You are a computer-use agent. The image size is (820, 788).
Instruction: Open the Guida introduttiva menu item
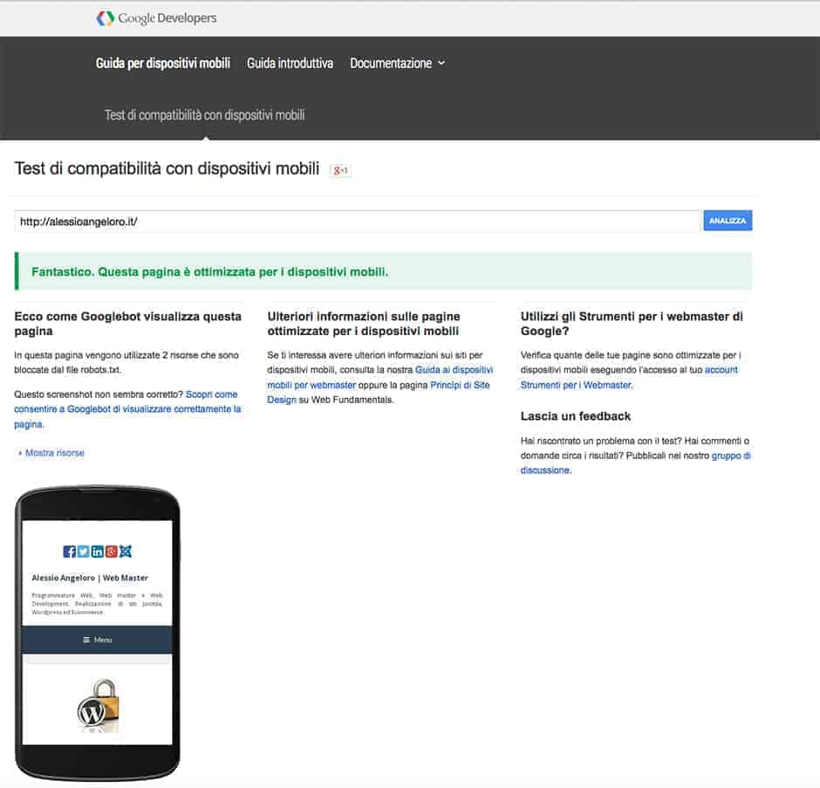(290, 64)
